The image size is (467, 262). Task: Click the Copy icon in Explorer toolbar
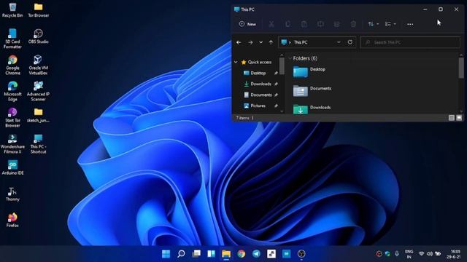coord(287,24)
